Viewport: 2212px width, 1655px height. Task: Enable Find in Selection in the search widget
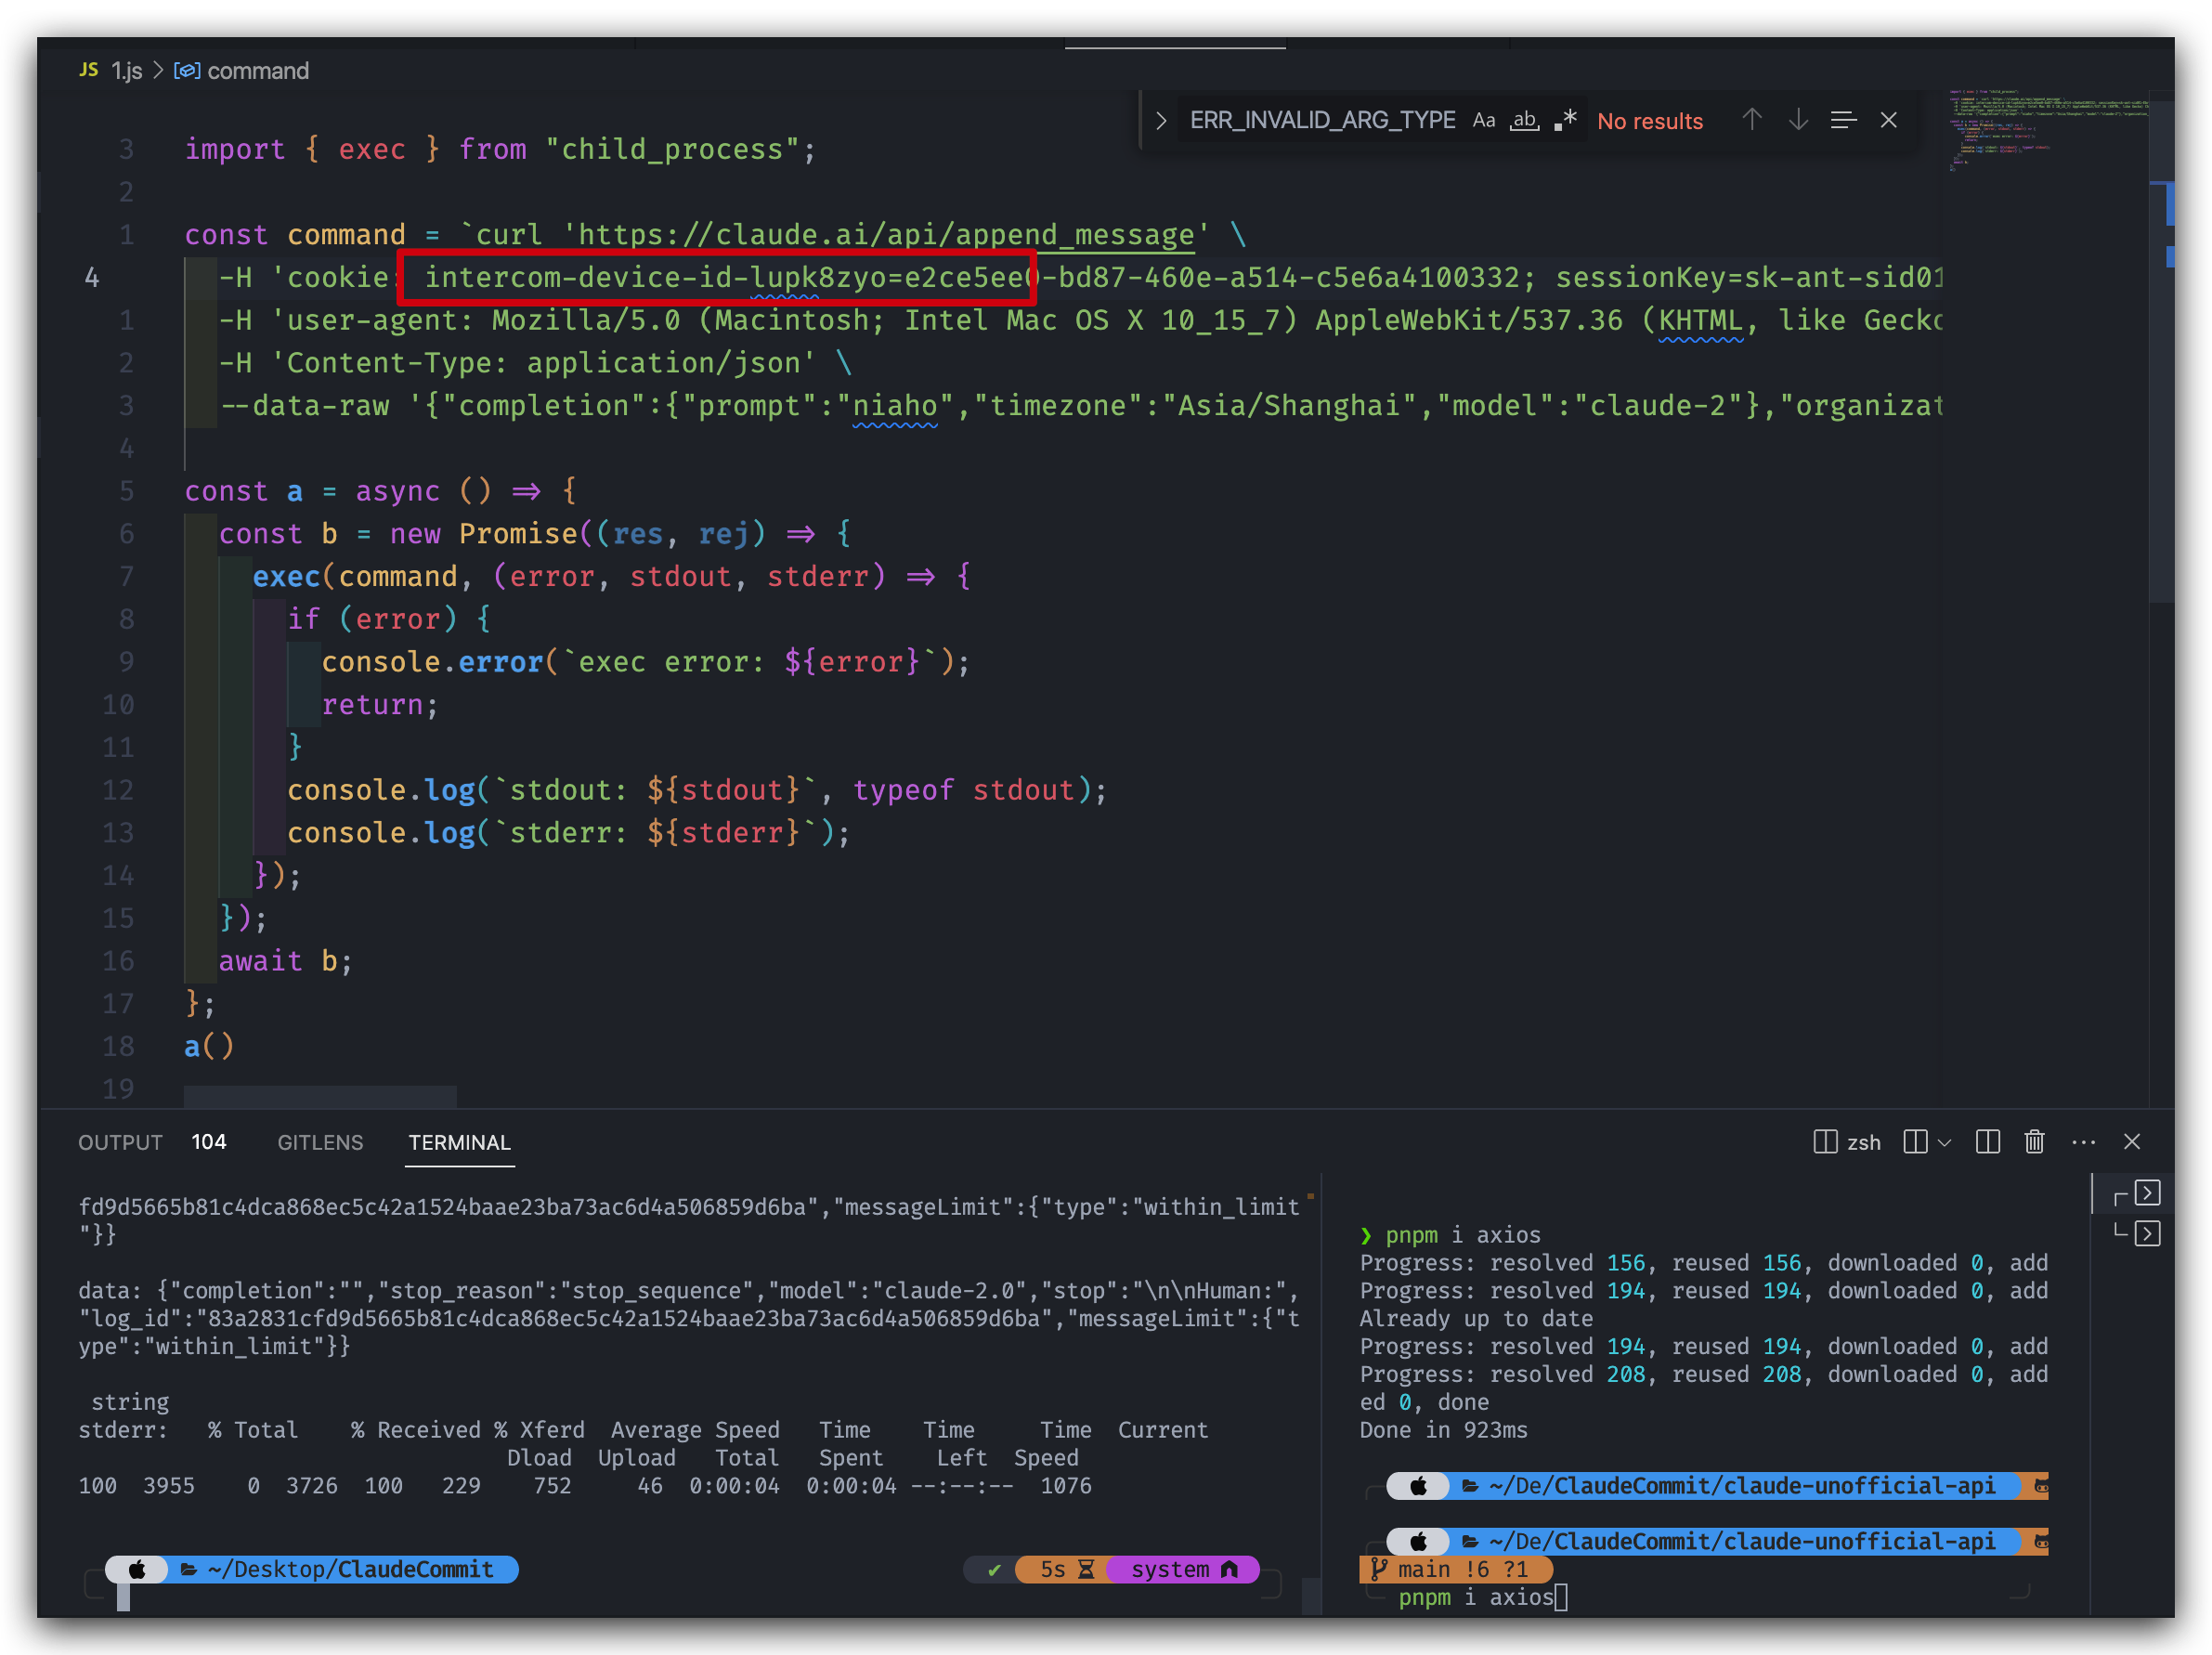pos(1843,120)
